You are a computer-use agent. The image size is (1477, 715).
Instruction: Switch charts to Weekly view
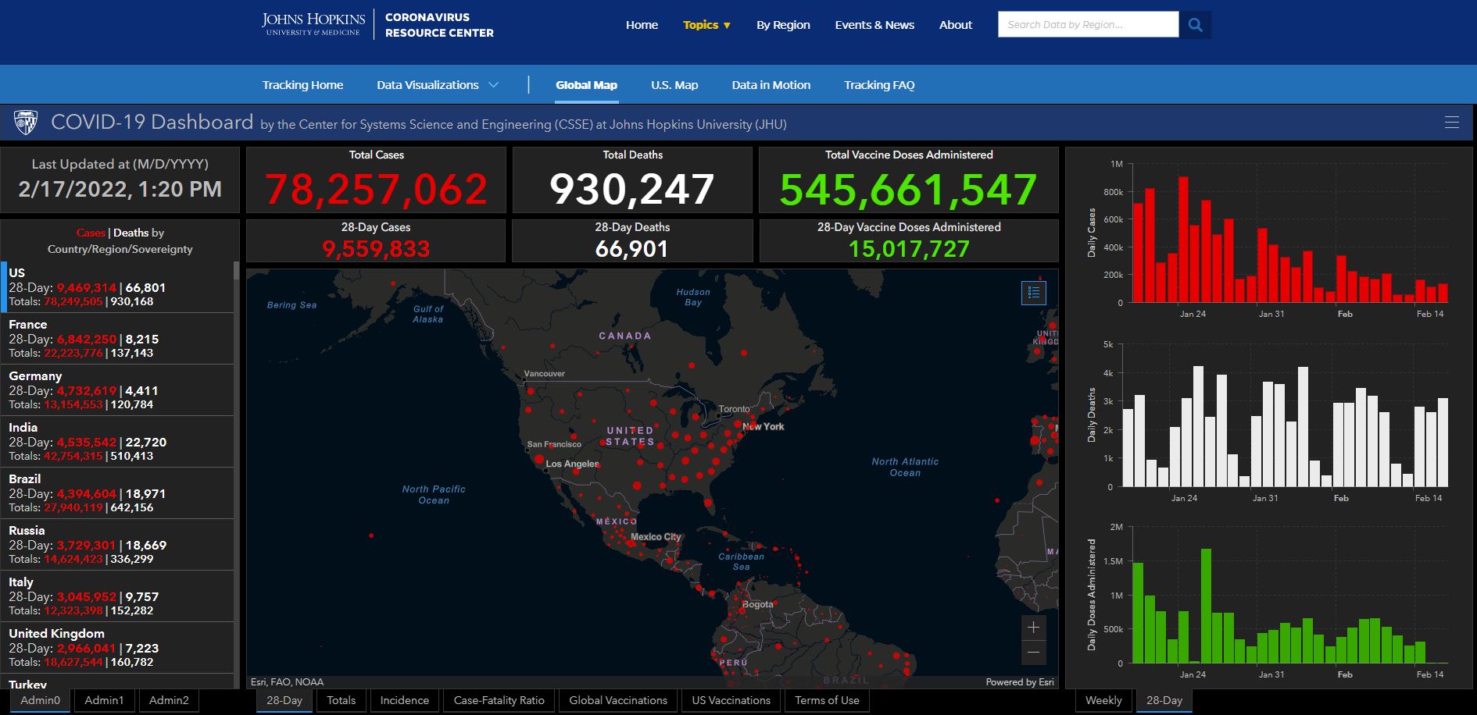point(1103,700)
